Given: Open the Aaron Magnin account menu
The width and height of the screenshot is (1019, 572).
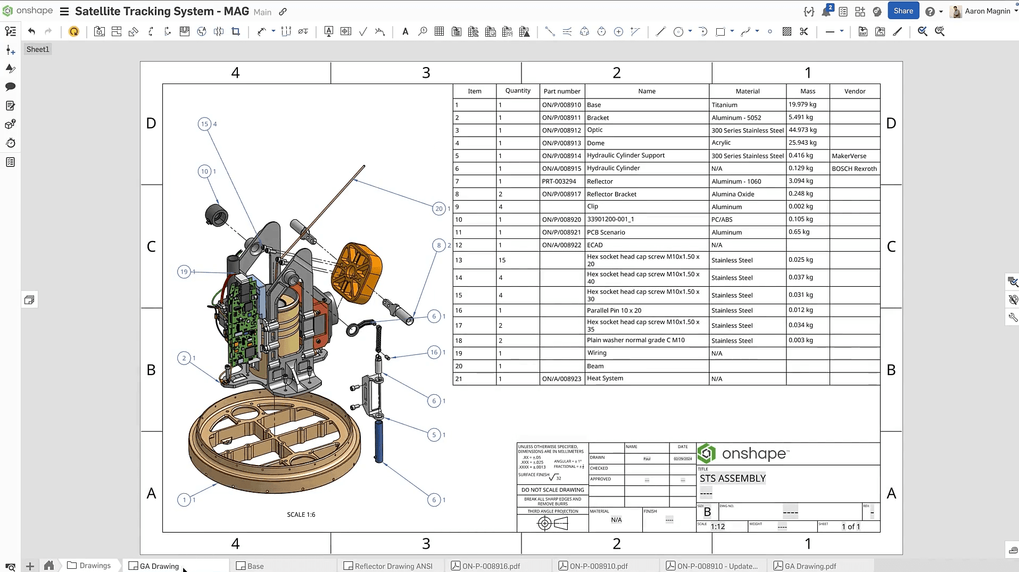Looking at the screenshot, I should (983, 11).
